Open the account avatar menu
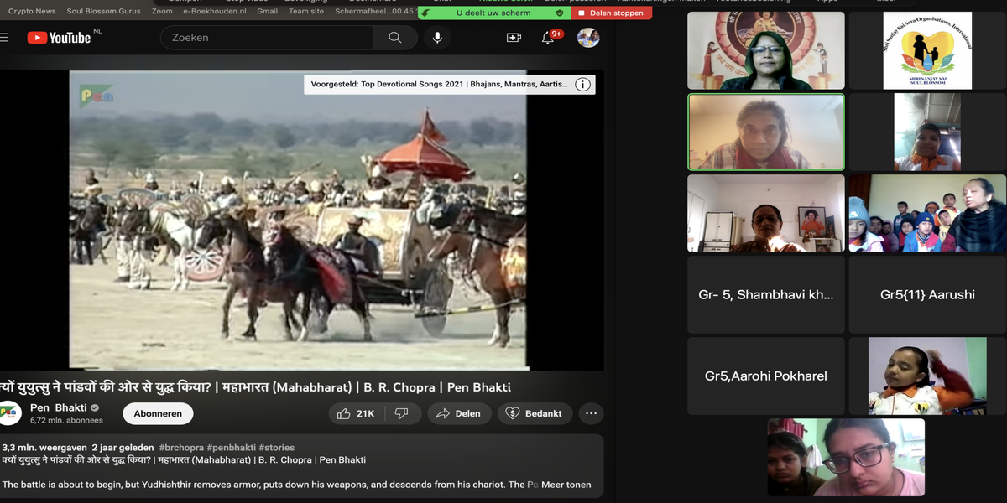The height and width of the screenshot is (503, 1007). [588, 38]
